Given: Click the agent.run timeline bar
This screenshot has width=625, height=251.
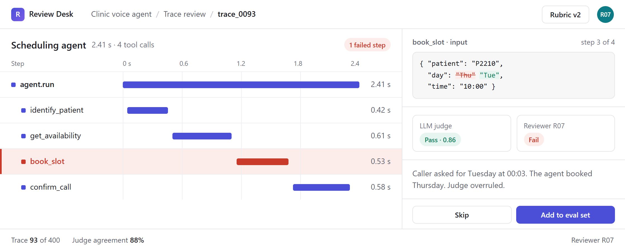Looking at the screenshot, I should coord(241,85).
